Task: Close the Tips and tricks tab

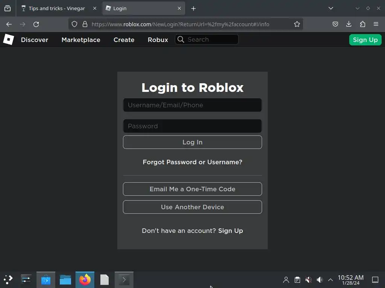Action: pos(94,8)
